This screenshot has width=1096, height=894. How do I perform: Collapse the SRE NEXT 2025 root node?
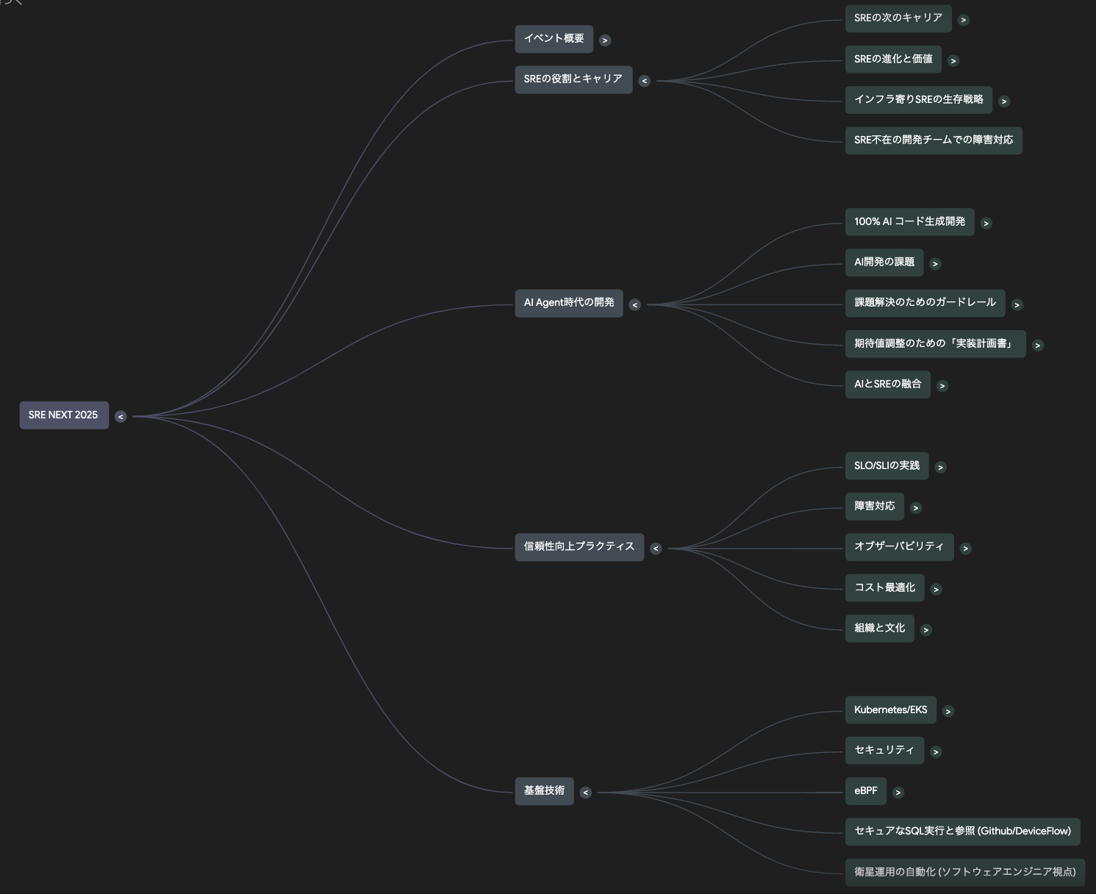tap(121, 417)
